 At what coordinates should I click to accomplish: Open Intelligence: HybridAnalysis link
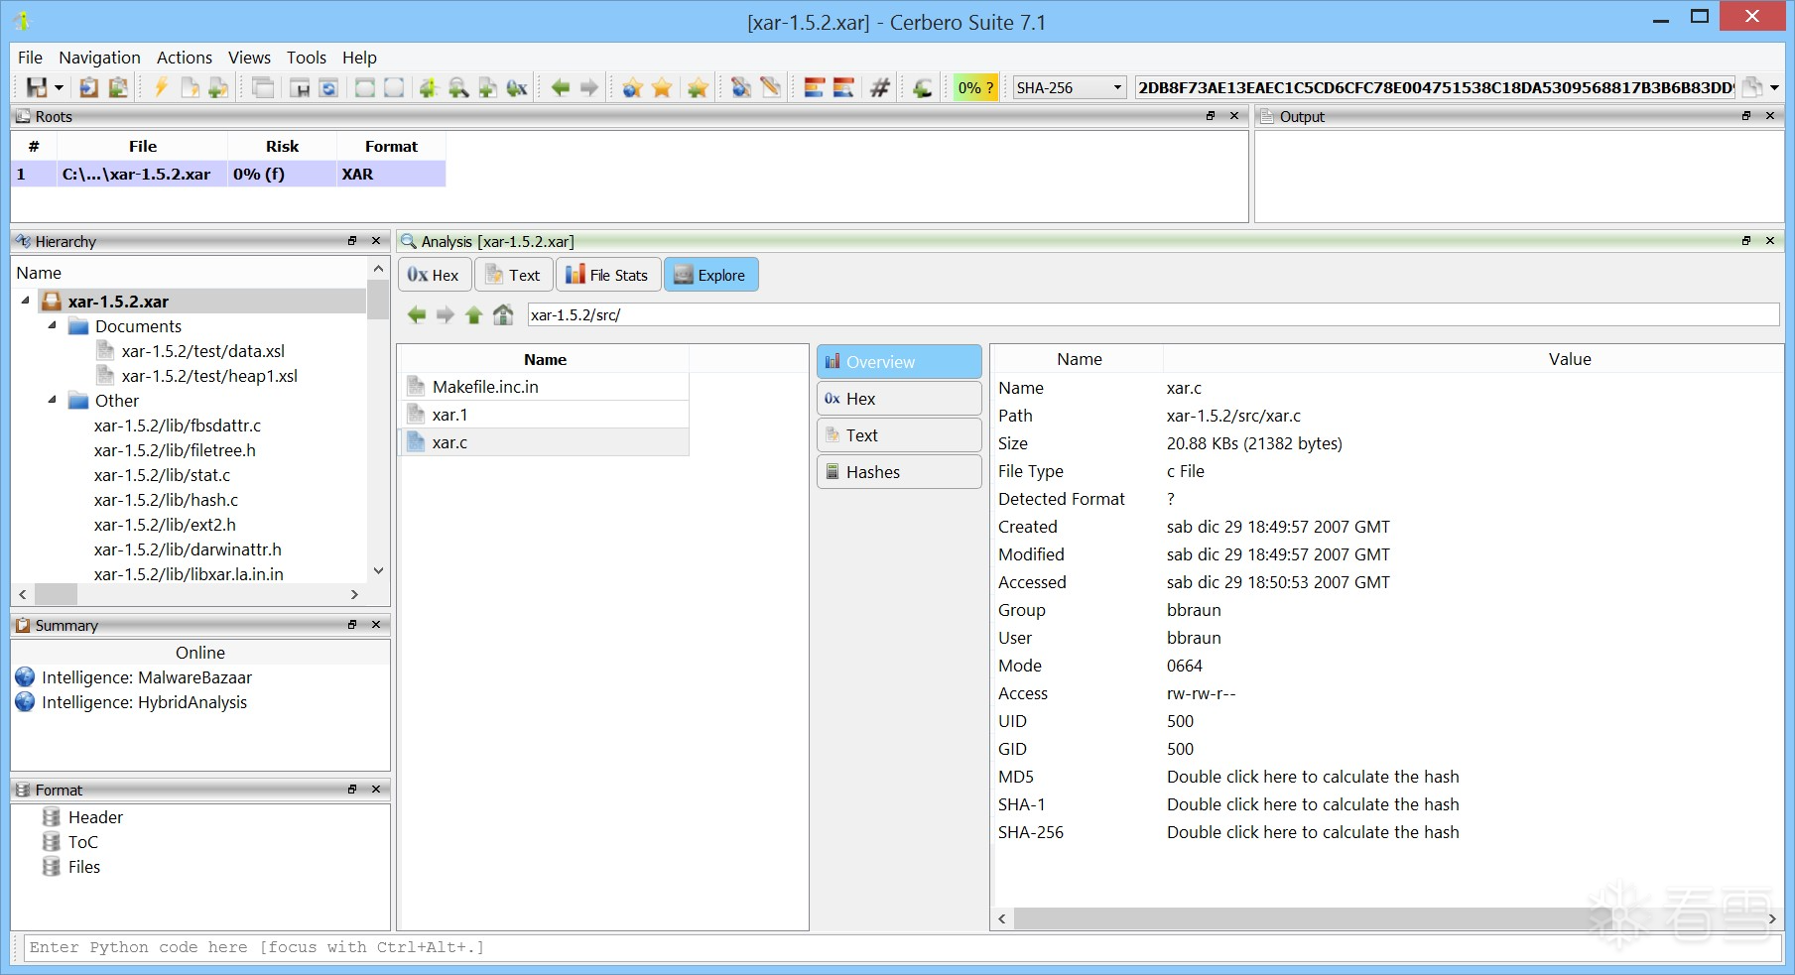[145, 702]
